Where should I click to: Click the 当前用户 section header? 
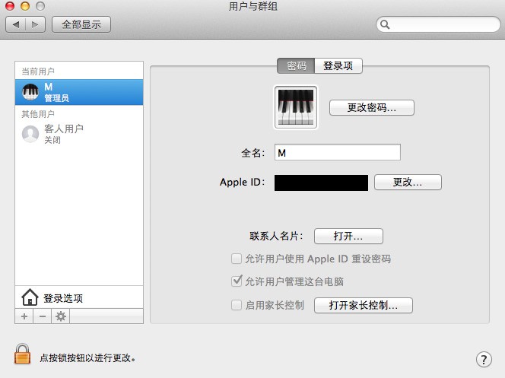(x=38, y=71)
